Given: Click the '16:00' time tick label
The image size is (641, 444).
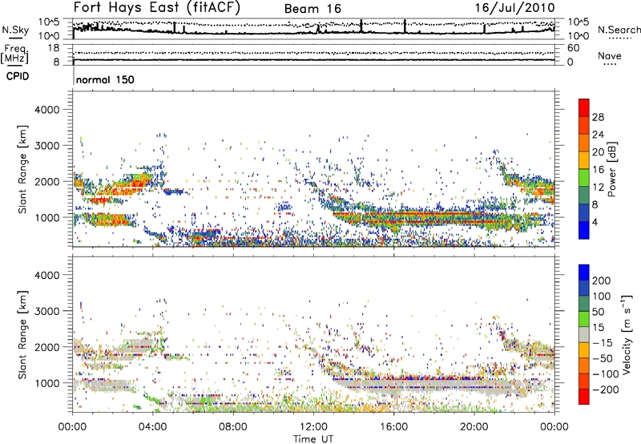Looking at the screenshot, I should coord(393,427).
